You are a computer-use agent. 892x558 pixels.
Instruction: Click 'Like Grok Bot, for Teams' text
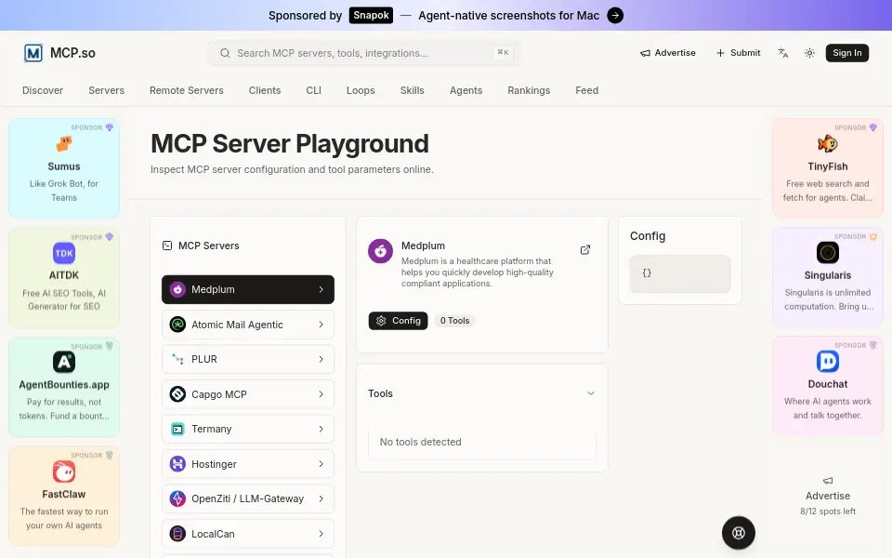tap(64, 191)
